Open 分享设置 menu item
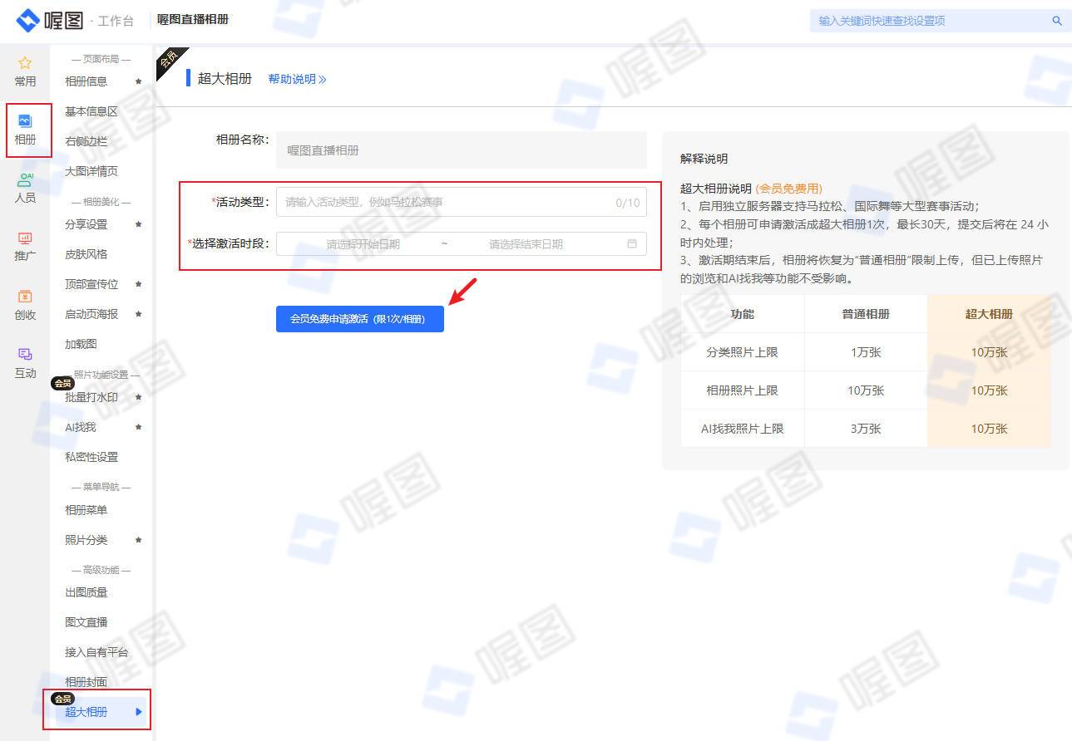This screenshot has height=741, width=1072. (x=86, y=224)
